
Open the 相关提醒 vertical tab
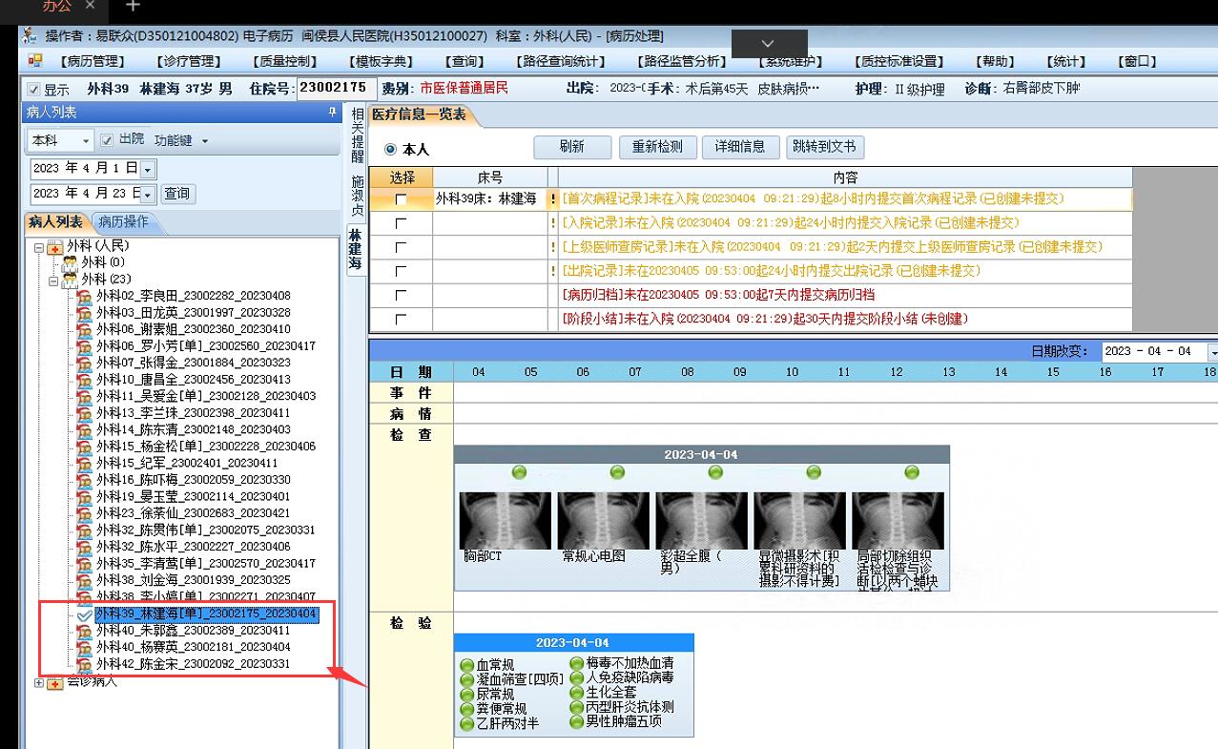coord(358,135)
